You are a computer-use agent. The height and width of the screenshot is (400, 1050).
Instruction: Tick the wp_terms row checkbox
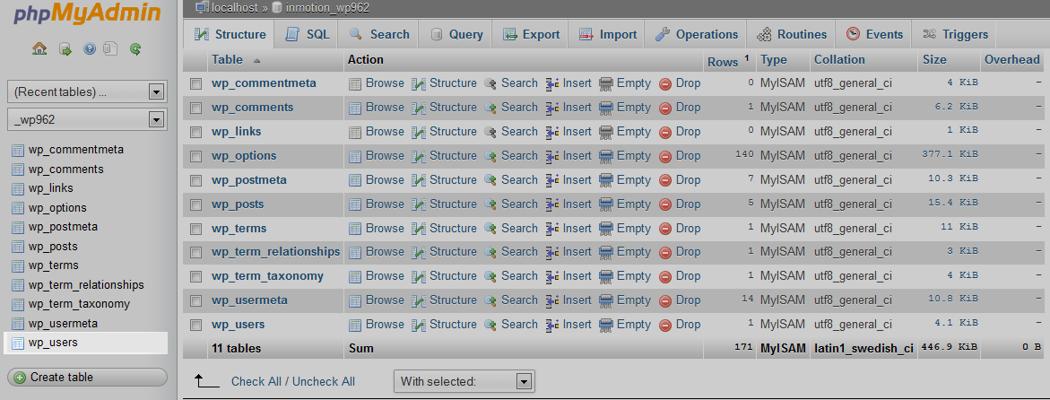pos(195,229)
